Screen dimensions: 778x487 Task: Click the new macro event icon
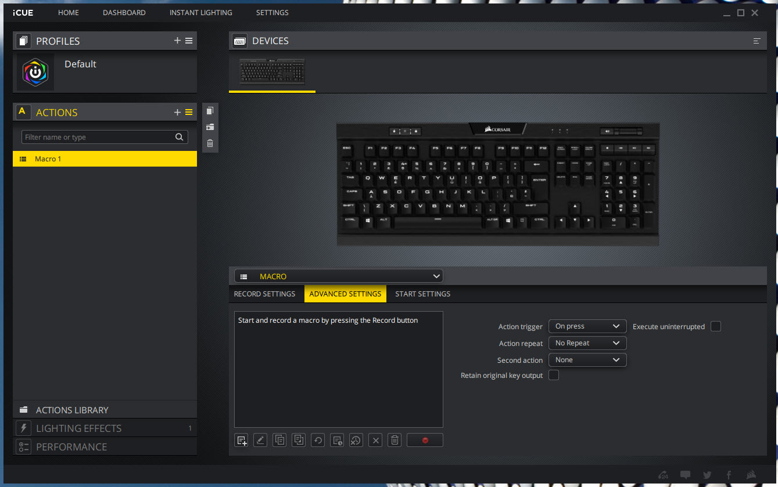click(x=241, y=440)
